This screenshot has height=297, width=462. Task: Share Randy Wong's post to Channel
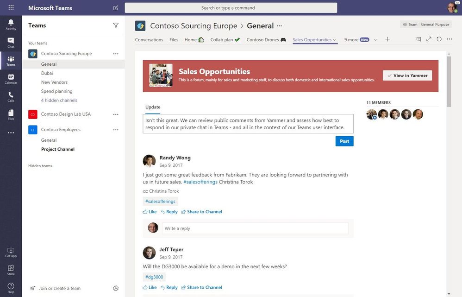[201, 212]
